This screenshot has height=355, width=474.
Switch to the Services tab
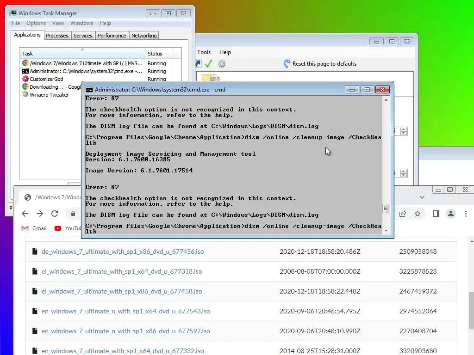[x=83, y=36]
